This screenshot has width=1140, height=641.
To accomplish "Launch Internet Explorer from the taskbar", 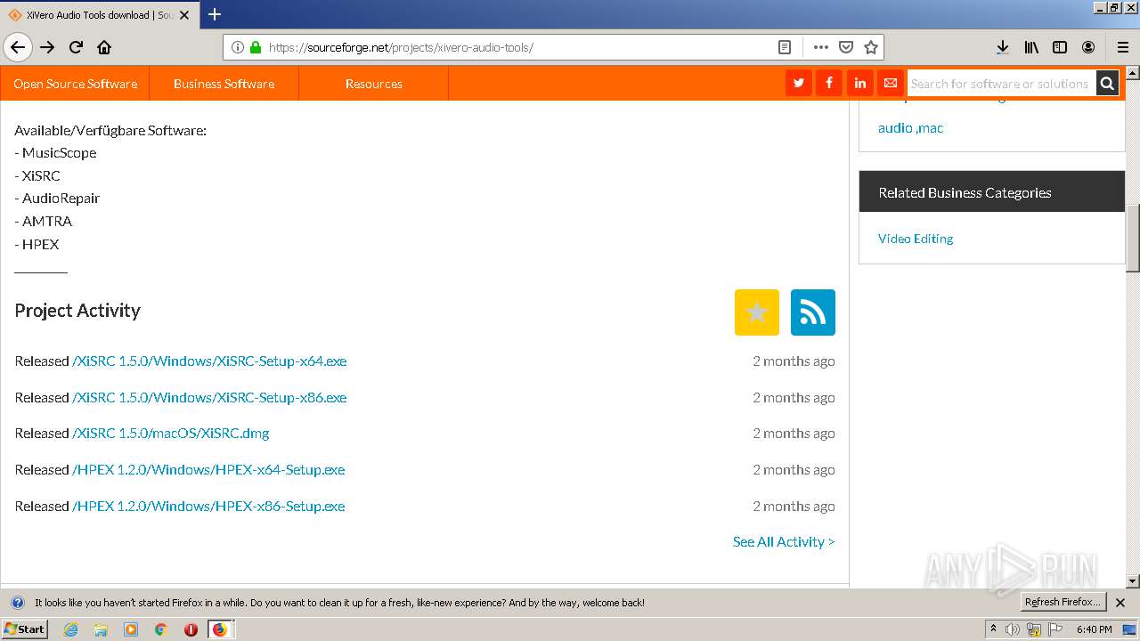I will 70,629.
